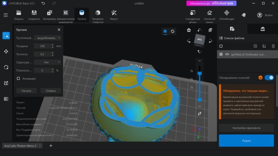The width and height of the screenshot is (278, 156).
Task: Activate the Scale tool in sidebar
Action: coord(6,83)
